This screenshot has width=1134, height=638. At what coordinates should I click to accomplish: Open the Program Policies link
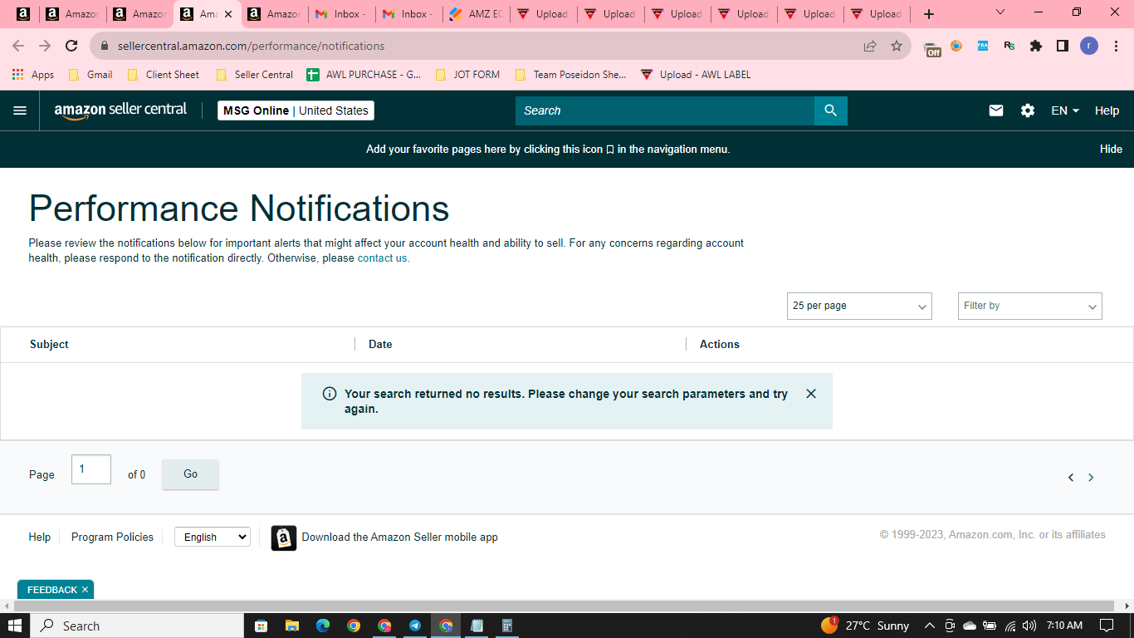click(112, 537)
